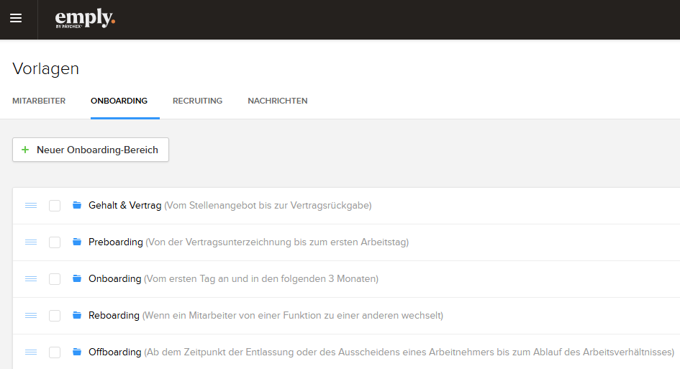680x369 pixels.
Task: Grab the drag handle of Preboarding row
Action: coord(31,242)
